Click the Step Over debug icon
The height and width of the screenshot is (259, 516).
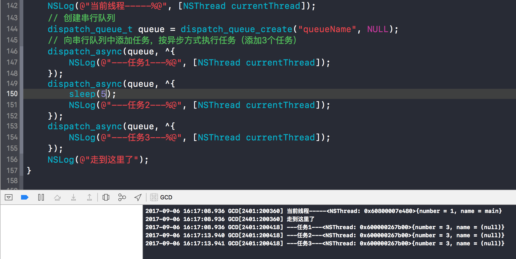coord(57,197)
